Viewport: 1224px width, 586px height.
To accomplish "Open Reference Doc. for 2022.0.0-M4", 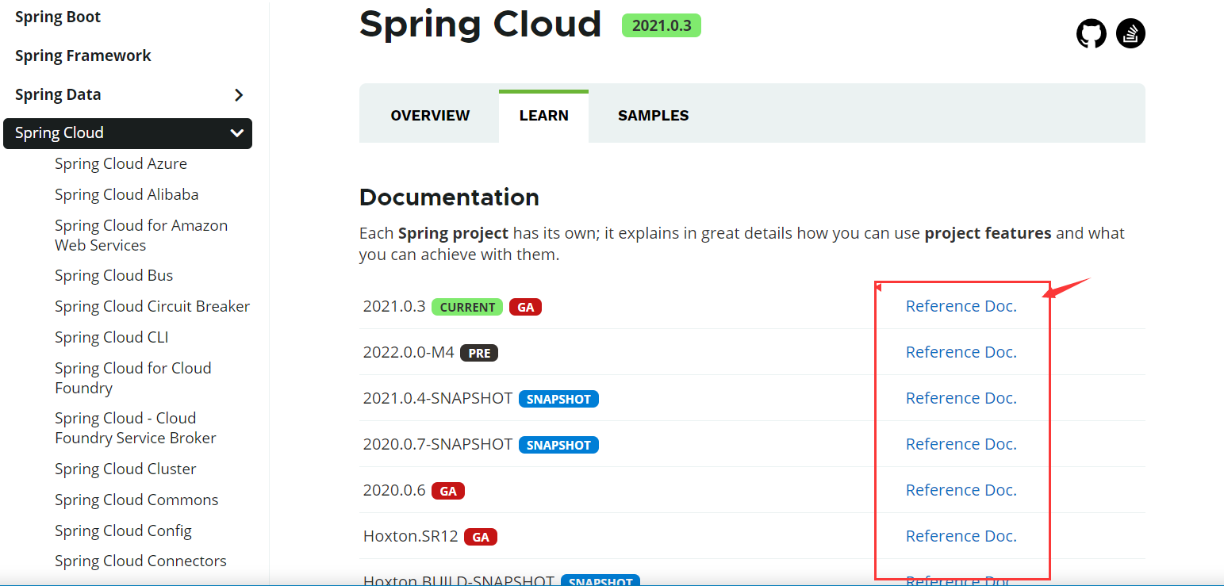I will (961, 352).
